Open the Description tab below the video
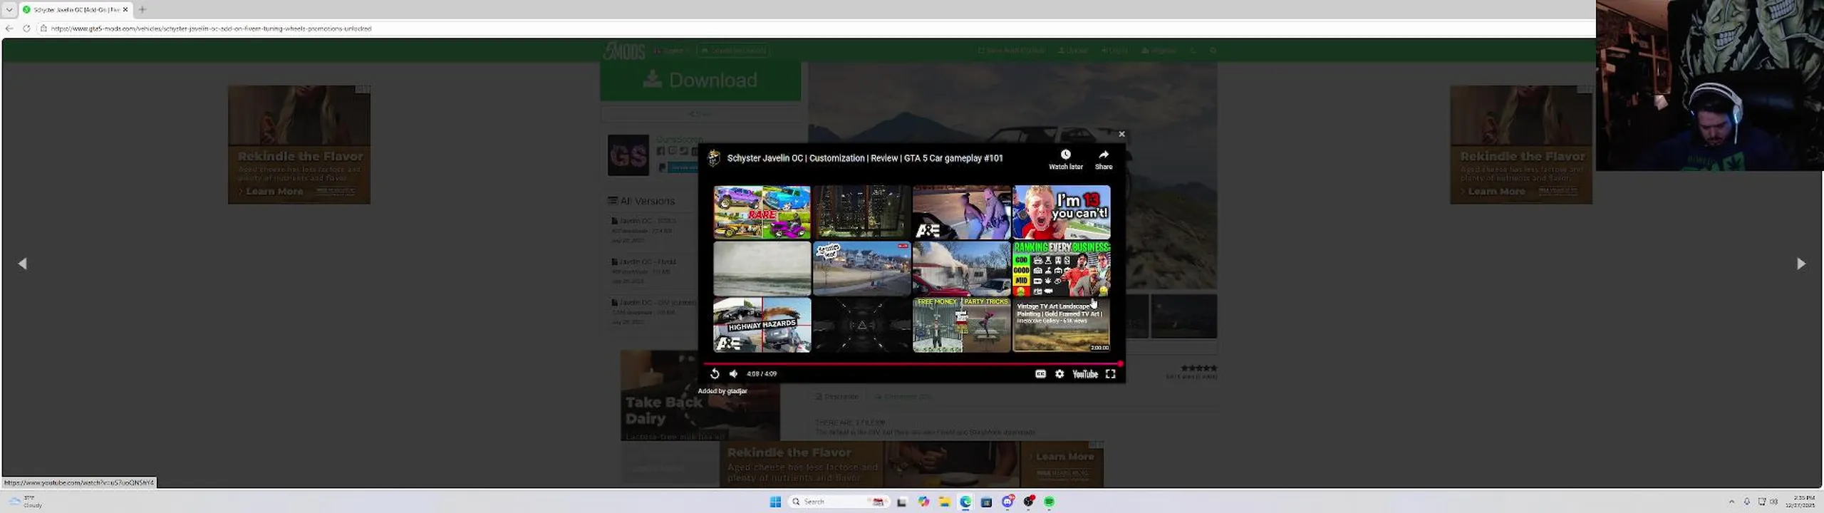The height and width of the screenshot is (513, 1824). pos(837,396)
